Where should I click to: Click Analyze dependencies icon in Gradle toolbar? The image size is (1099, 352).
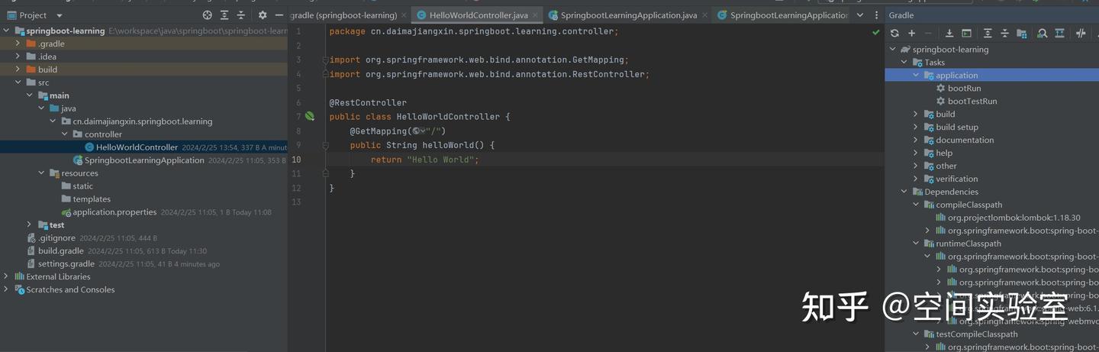(1043, 34)
